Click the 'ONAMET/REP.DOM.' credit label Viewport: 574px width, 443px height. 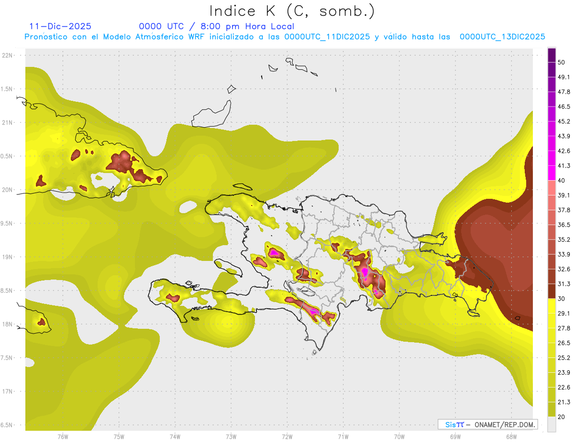(x=506, y=424)
